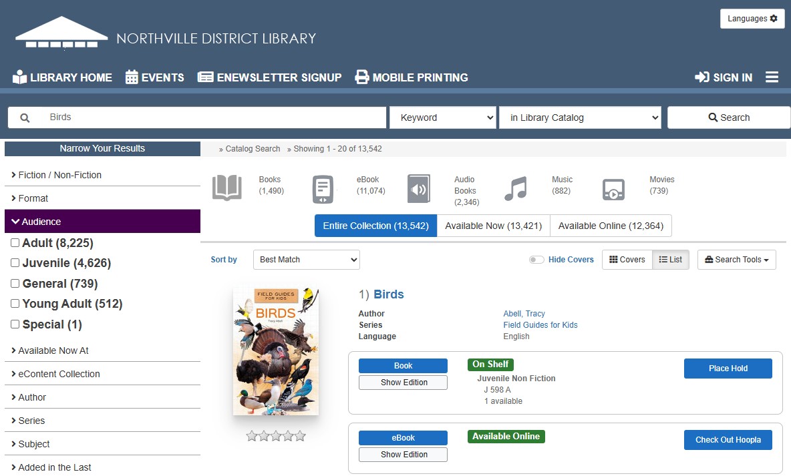The width and height of the screenshot is (791, 476).
Task: Click the Place Hold button
Action: [x=728, y=369]
